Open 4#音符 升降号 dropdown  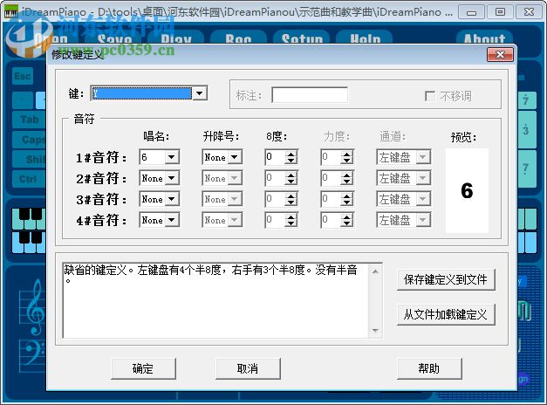click(235, 220)
